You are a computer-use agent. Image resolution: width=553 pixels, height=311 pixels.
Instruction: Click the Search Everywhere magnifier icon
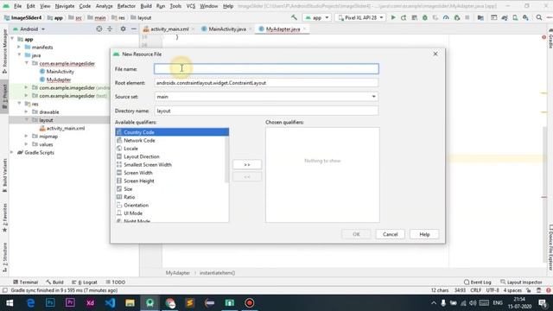(539, 17)
